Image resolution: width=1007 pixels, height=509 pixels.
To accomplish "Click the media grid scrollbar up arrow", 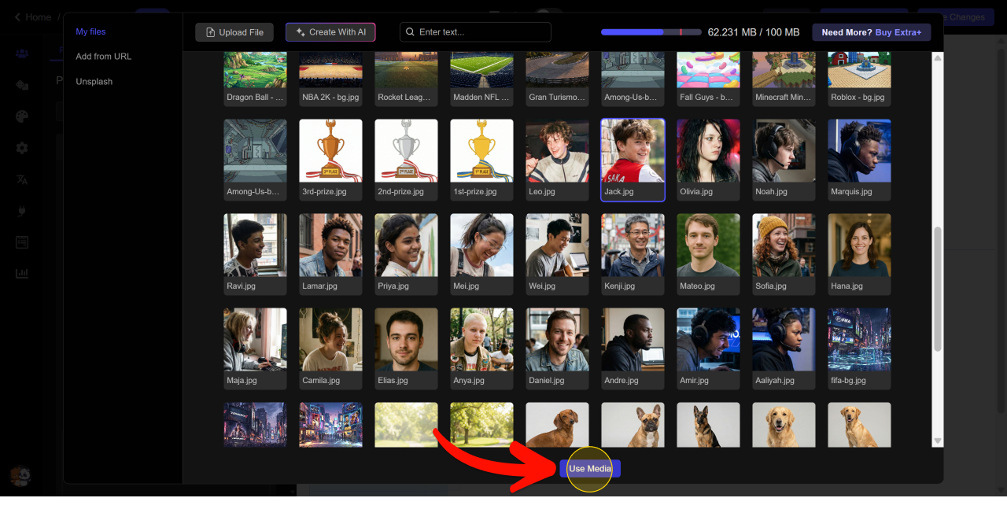I will 937,58.
